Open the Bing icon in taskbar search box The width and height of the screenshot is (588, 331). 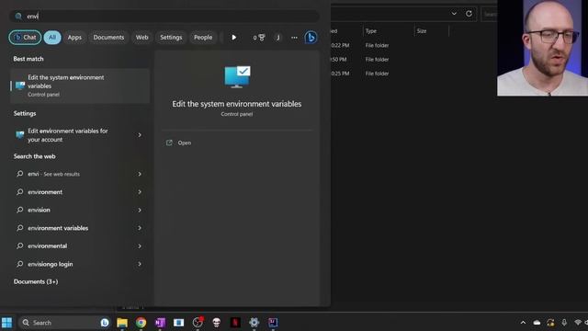[x=105, y=323]
